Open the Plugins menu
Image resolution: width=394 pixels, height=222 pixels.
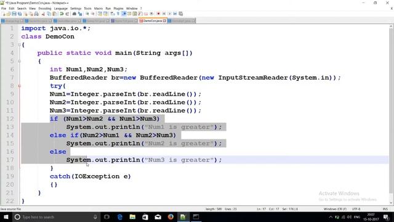pyautogui.click(x=119, y=8)
